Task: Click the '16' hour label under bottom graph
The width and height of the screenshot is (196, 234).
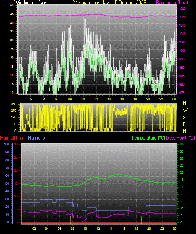Action: (124, 229)
